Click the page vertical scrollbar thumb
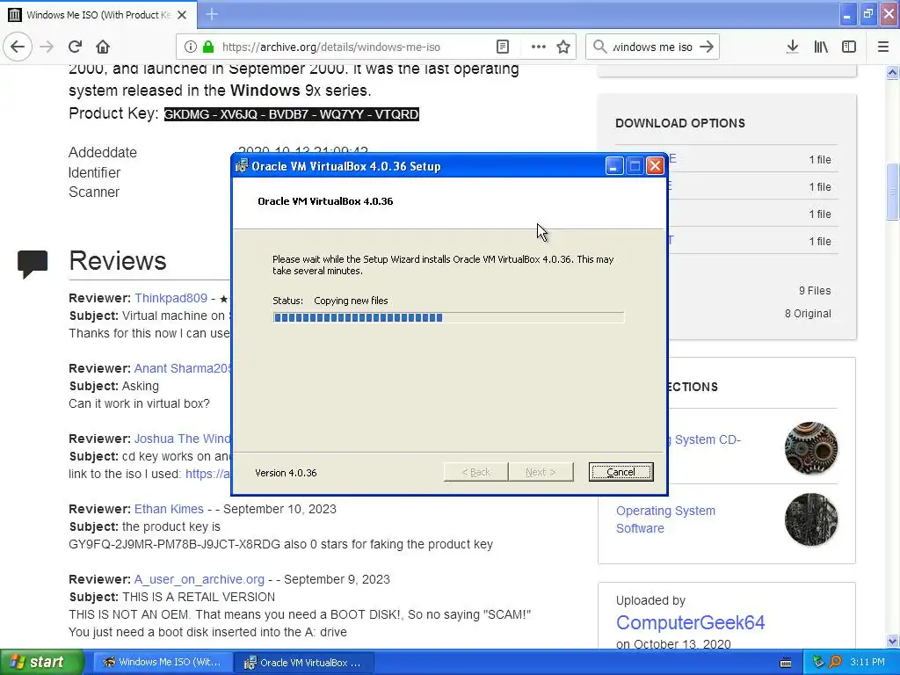 click(892, 191)
